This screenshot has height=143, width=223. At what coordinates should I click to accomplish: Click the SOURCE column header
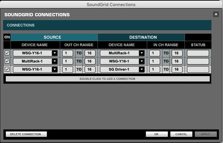click(54, 37)
